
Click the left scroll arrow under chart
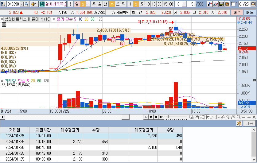coord(2,117)
